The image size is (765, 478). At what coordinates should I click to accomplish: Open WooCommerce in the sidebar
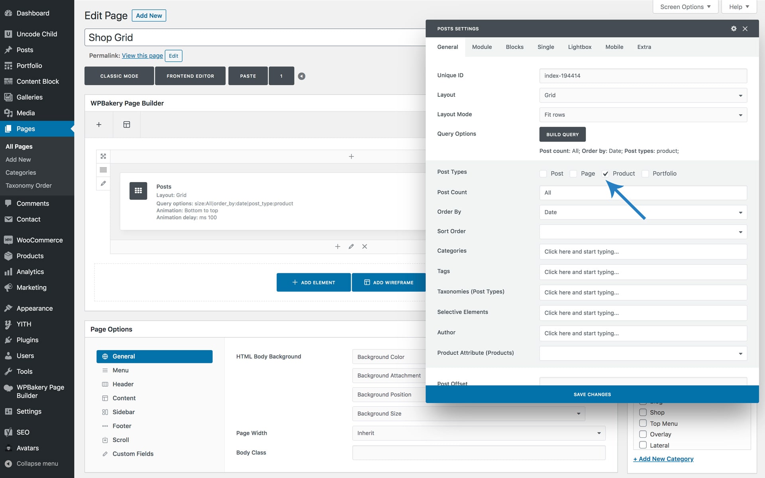pyautogui.click(x=39, y=240)
